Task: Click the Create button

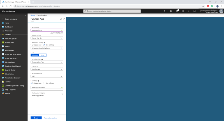Action: click(x=36, y=118)
